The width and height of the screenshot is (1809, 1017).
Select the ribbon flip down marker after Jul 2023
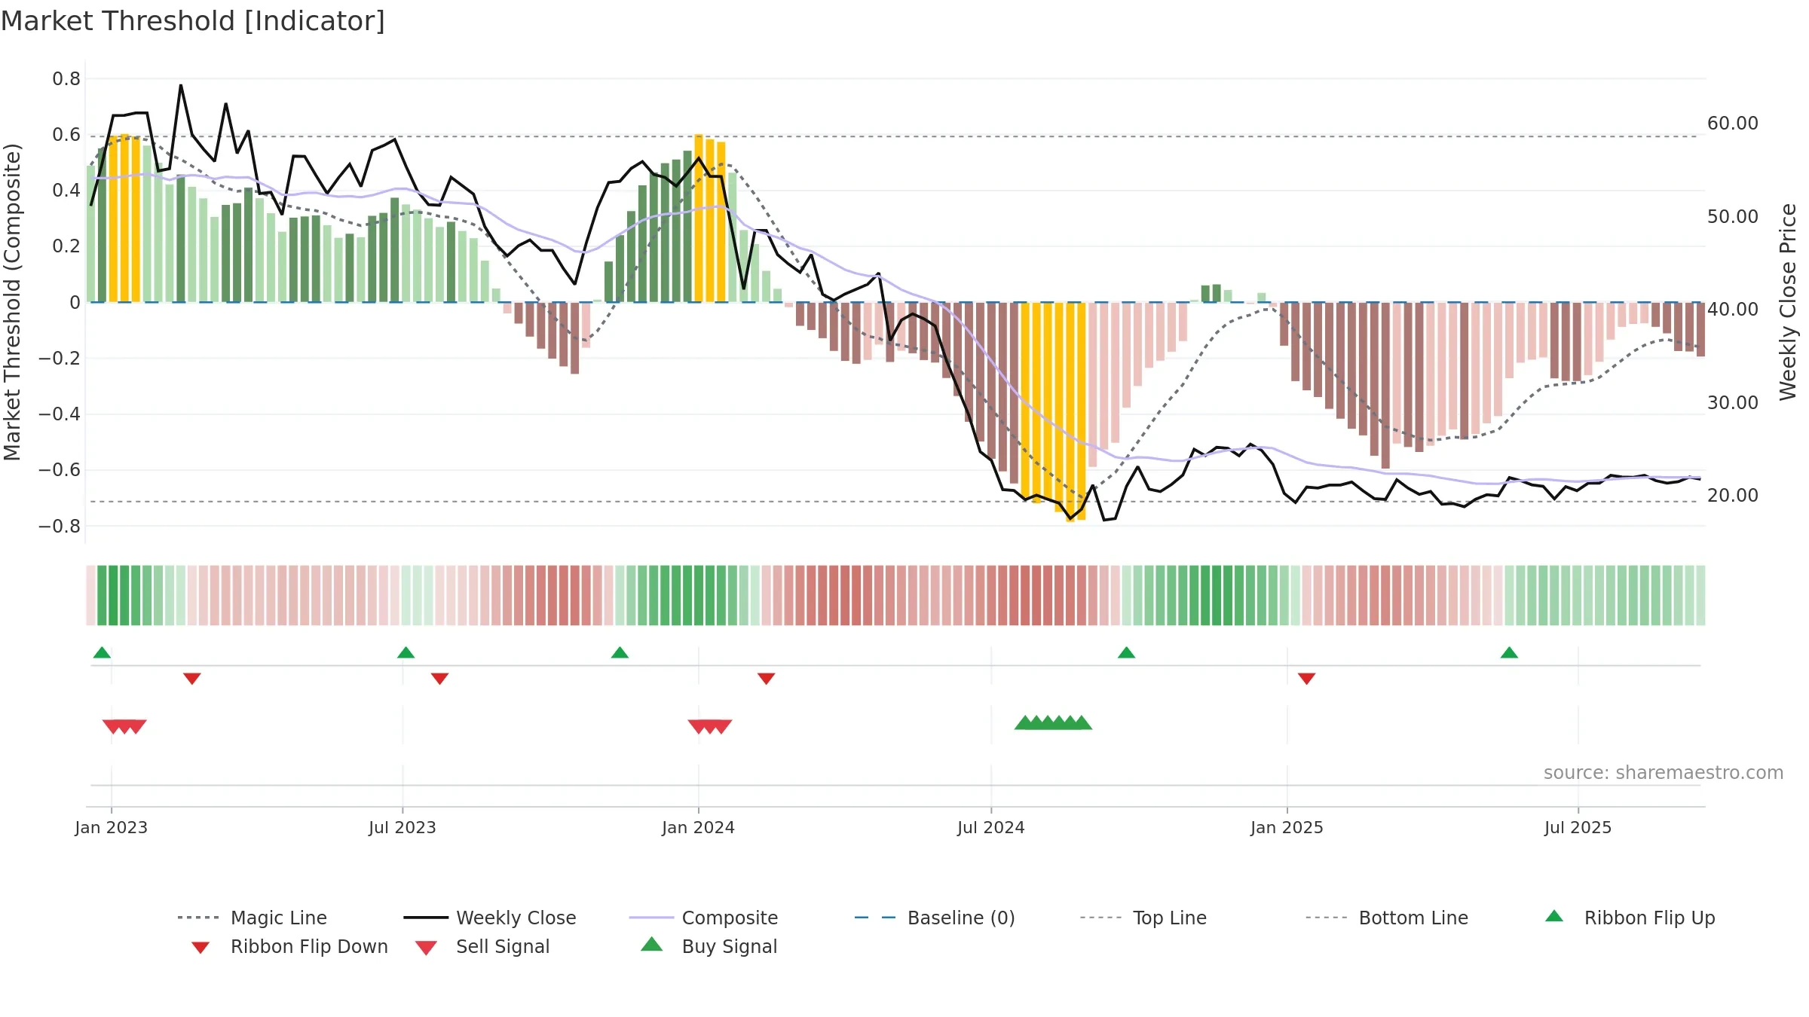[440, 679]
